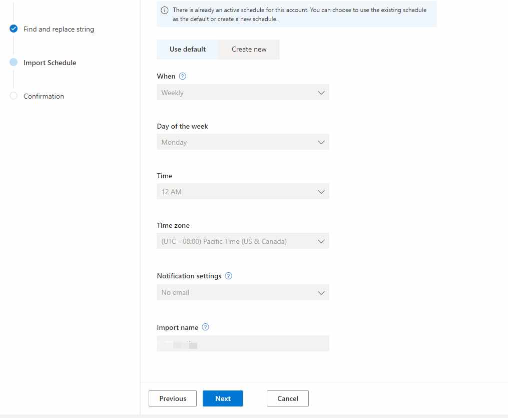Switch to the Create new option

249,49
